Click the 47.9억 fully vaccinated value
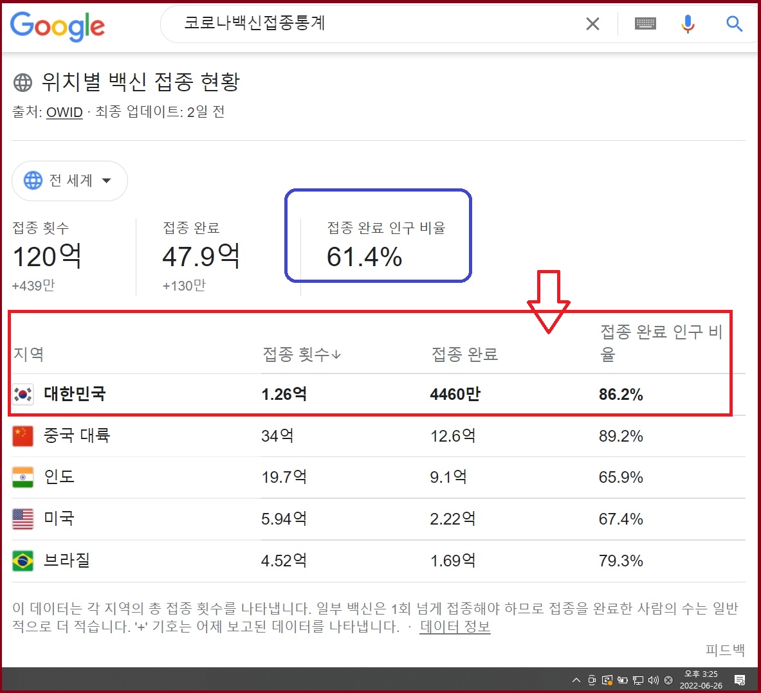The width and height of the screenshot is (761, 693). pyautogui.click(x=201, y=256)
